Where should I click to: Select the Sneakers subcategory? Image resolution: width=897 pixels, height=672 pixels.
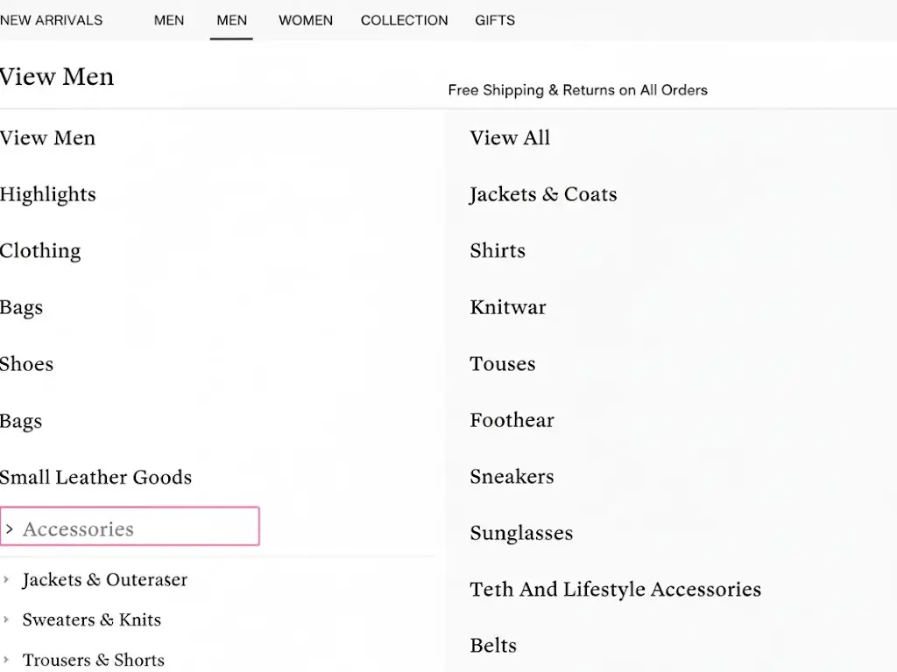click(512, 477)
